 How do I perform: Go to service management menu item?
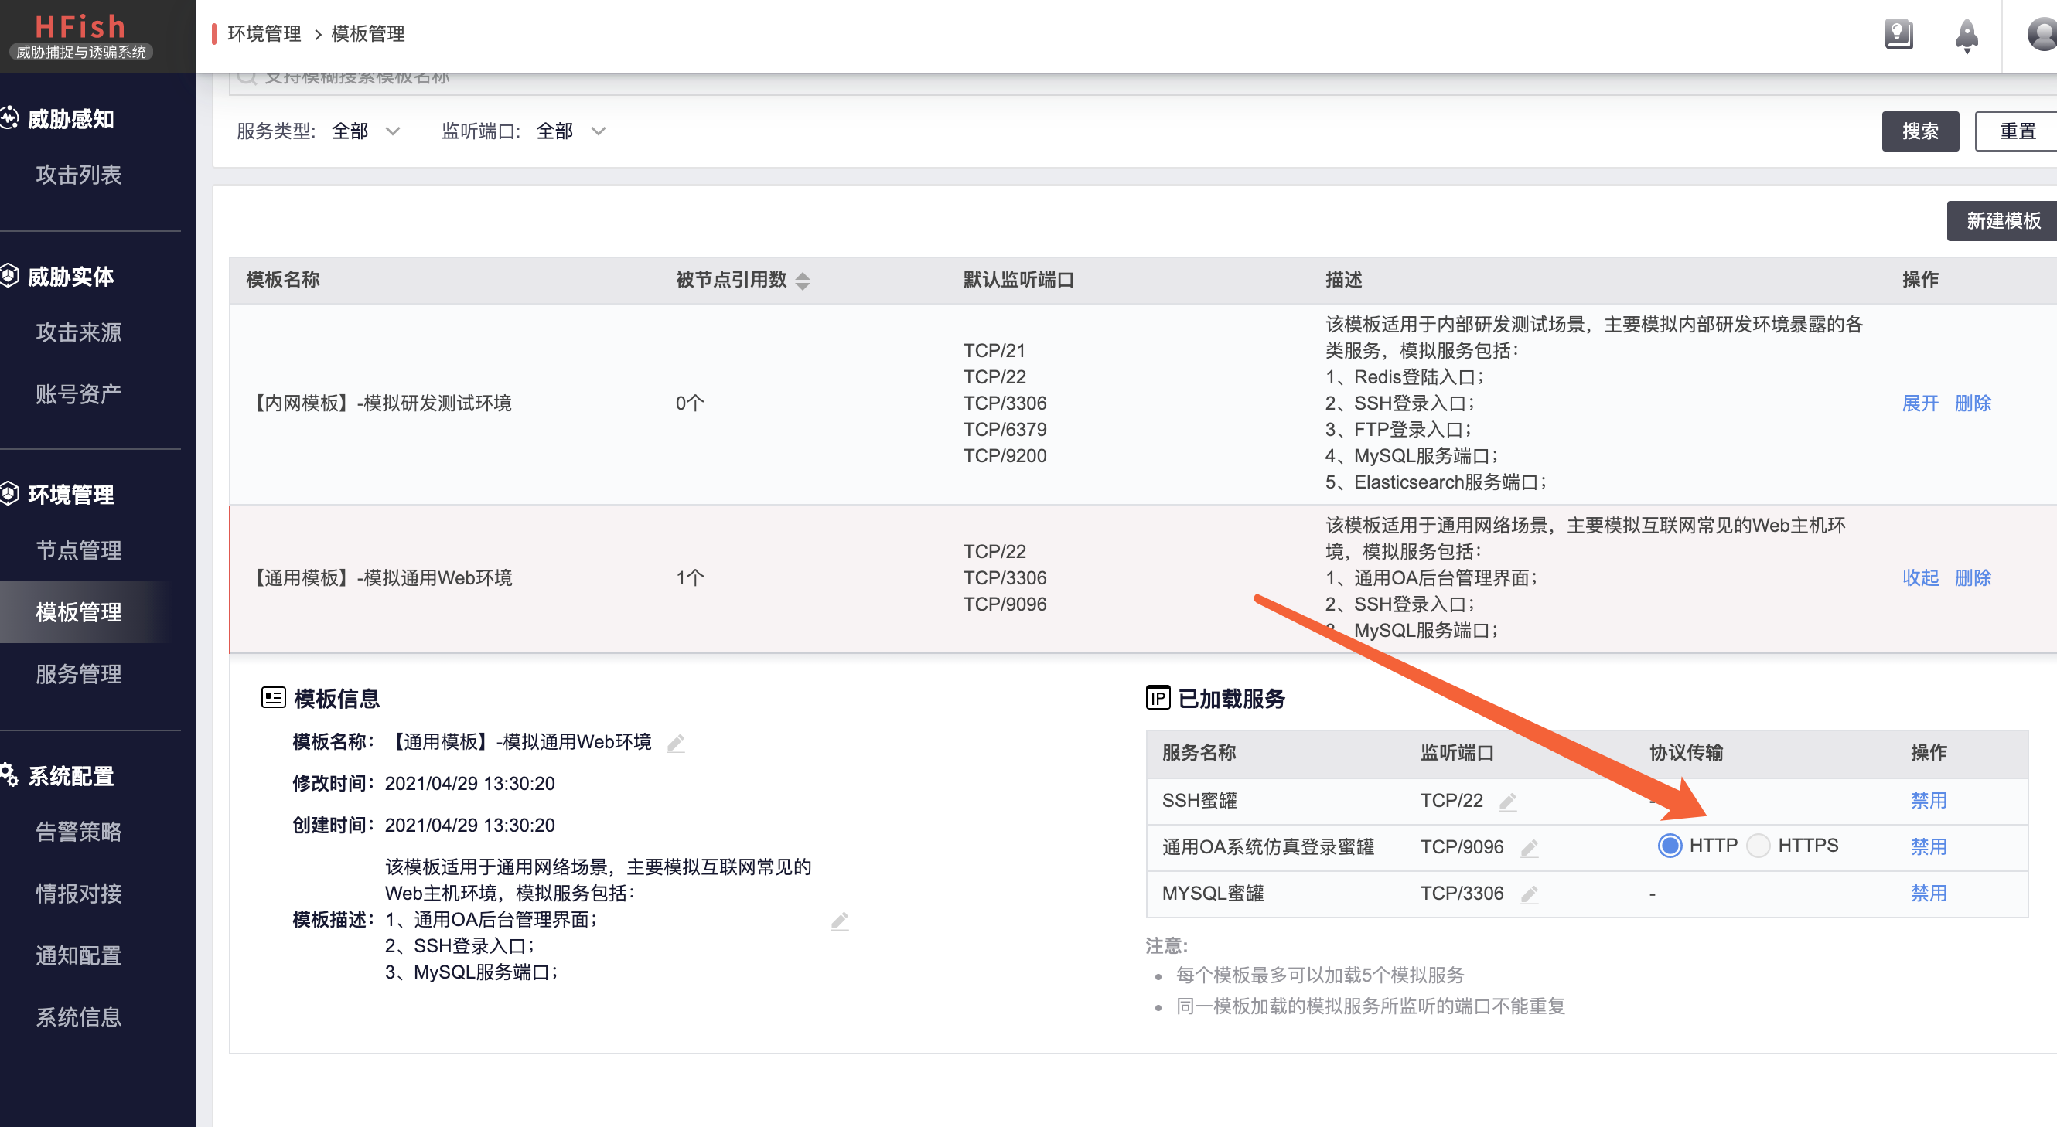tap(78, 673)
